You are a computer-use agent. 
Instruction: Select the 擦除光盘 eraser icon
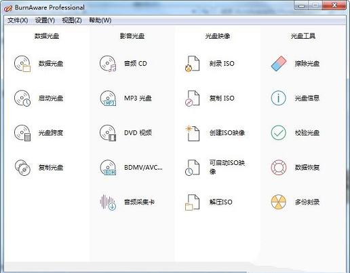(279, 64)
